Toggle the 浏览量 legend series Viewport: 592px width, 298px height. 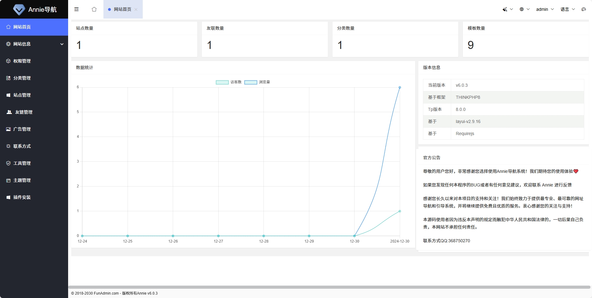(257, 82)
